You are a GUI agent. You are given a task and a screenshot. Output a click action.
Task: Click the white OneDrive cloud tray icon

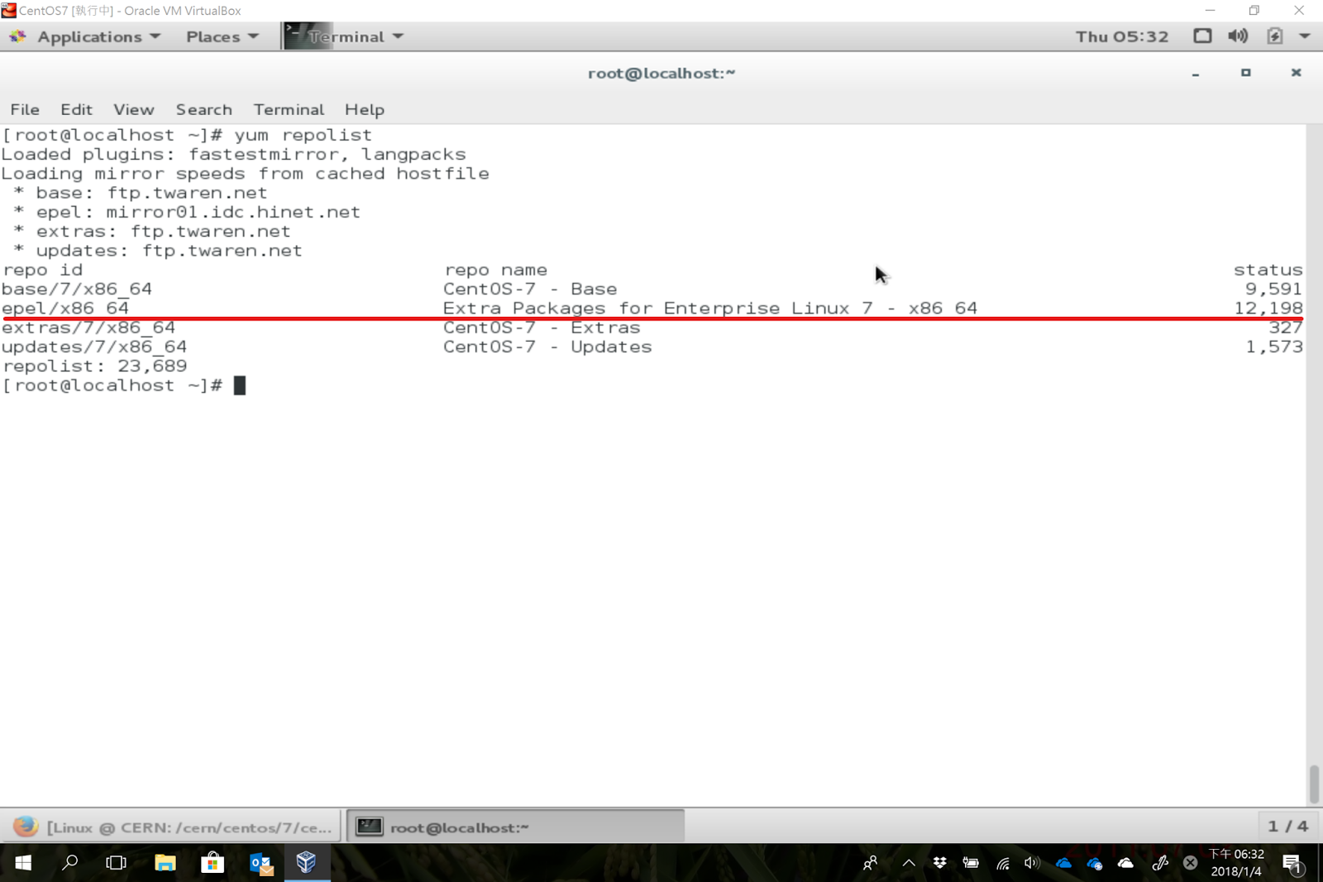(x=1125, y=863)
